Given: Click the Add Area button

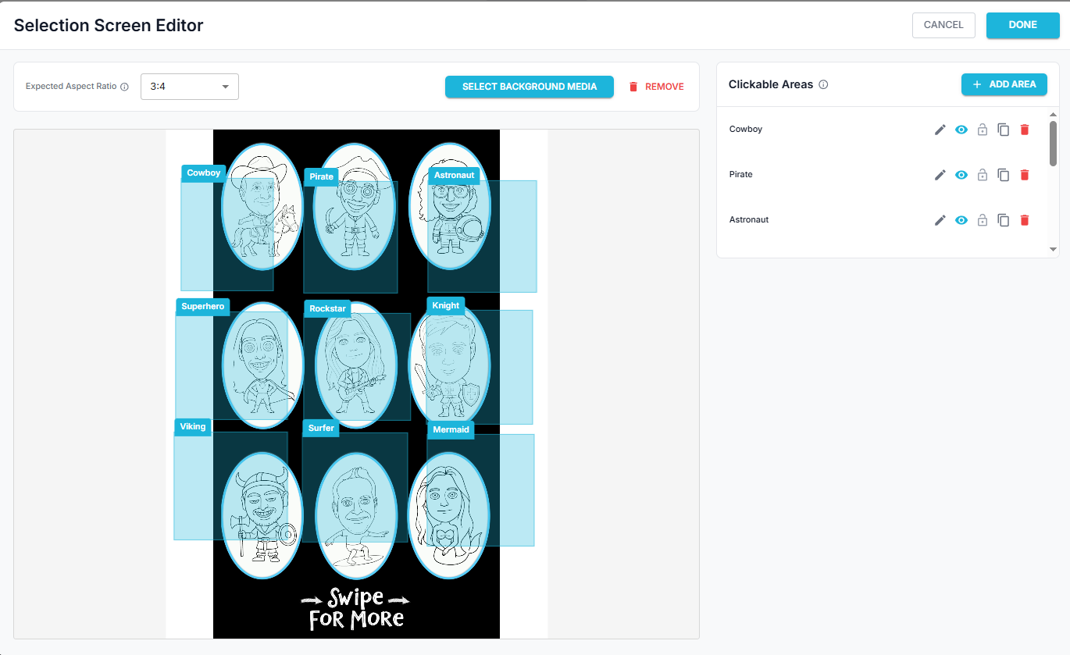Looking at the screenshot, I should tap(1004, 84).
